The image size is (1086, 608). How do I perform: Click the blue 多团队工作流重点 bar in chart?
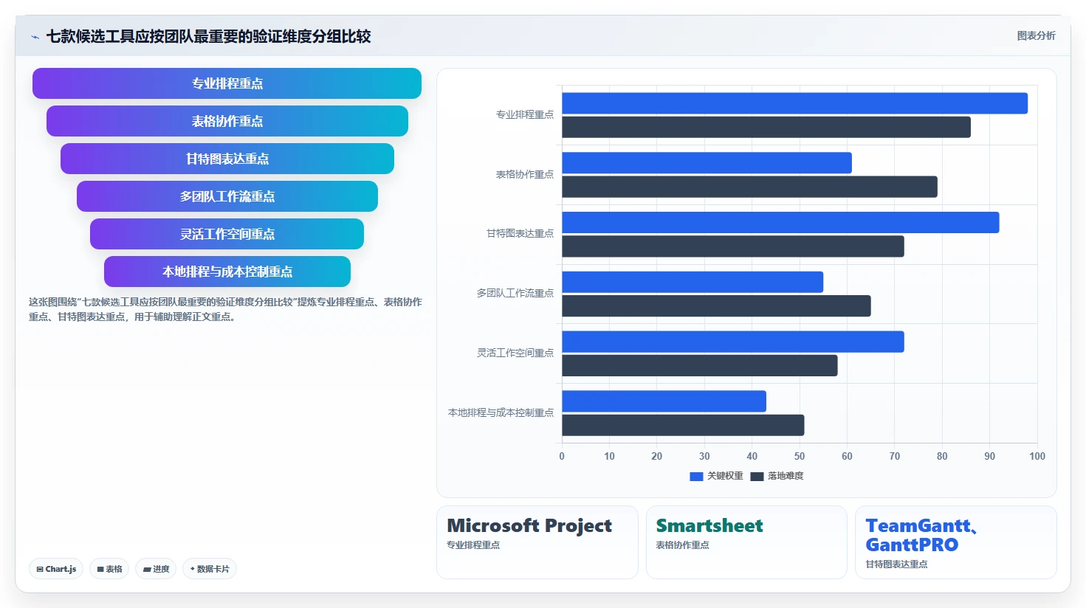[693, 282]
